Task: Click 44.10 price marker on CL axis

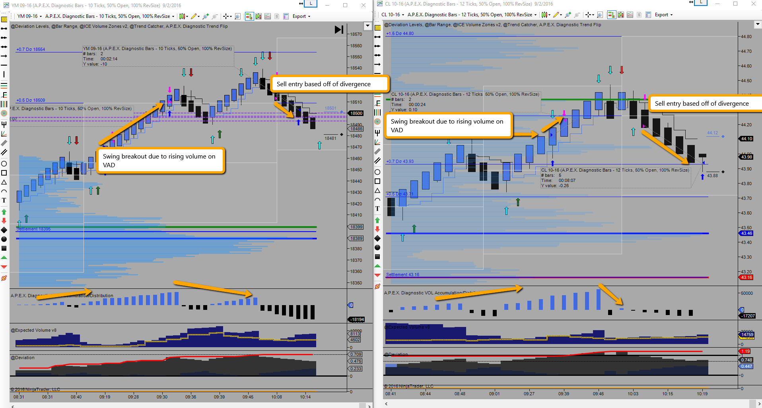Action: tap(746, 139)
